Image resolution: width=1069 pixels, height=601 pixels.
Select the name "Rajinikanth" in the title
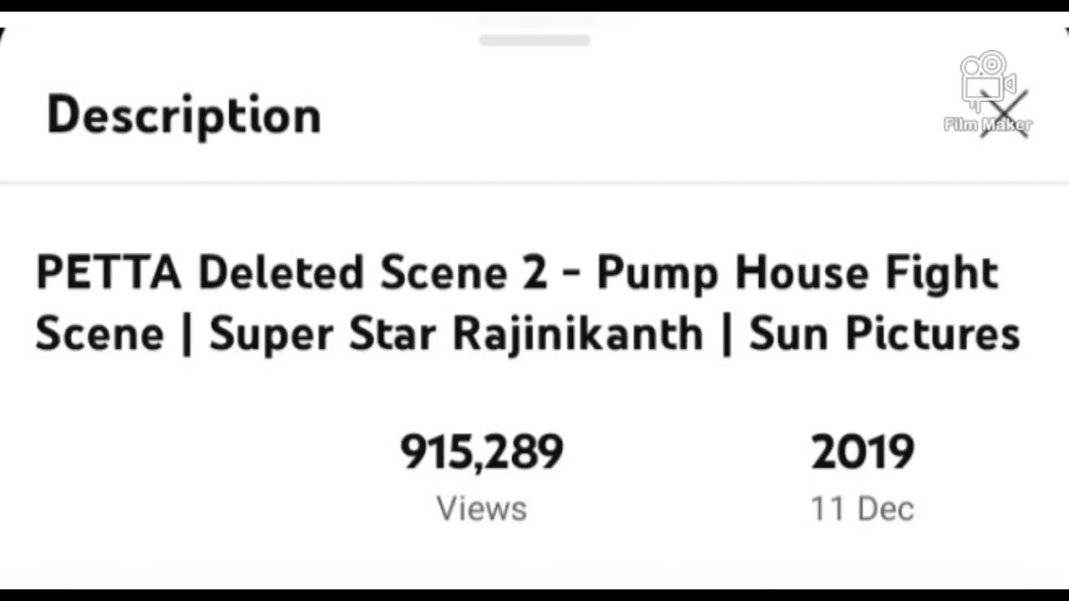[x=577, y=335]
